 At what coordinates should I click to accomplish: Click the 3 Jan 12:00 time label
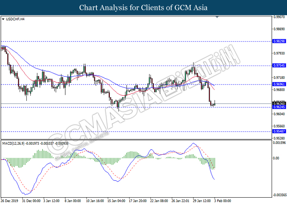51,201
